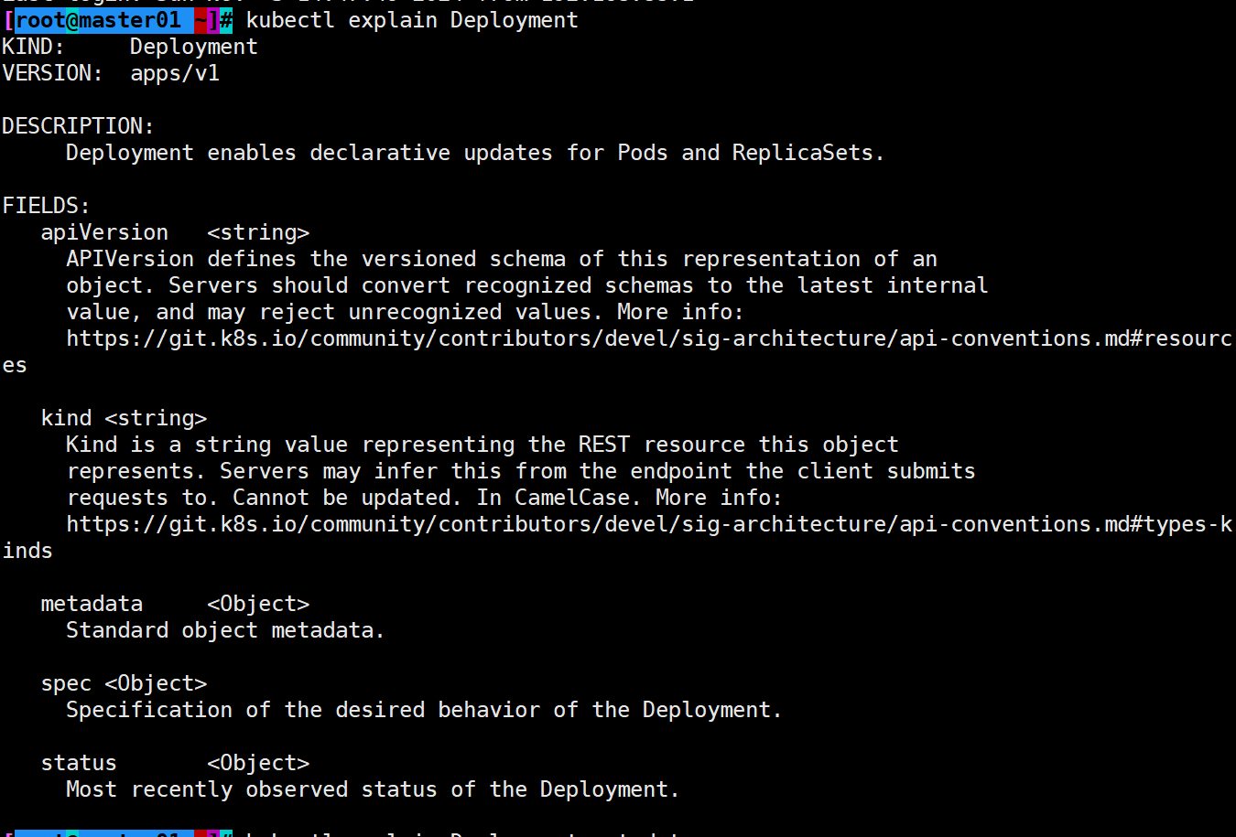Click the apps/v1 version value

[175, 73]
